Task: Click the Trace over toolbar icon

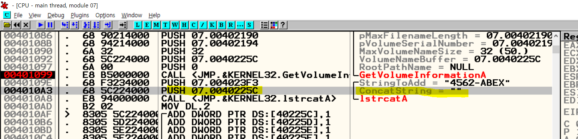Action: point(96,25)
